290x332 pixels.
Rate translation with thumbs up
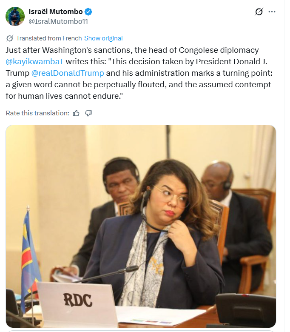76,113
